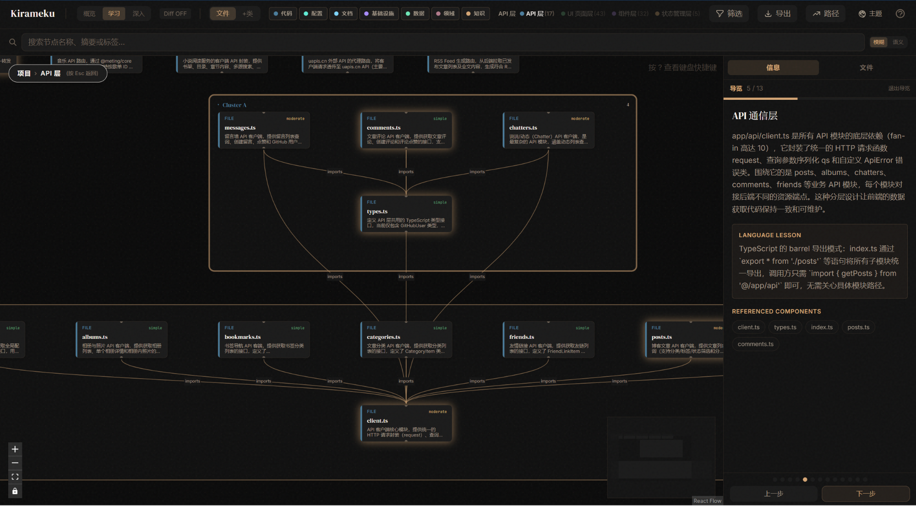Open the index.ts referenced component chip
The width and height of the screenshot is (916, 506).
click(x=822, y=327)
